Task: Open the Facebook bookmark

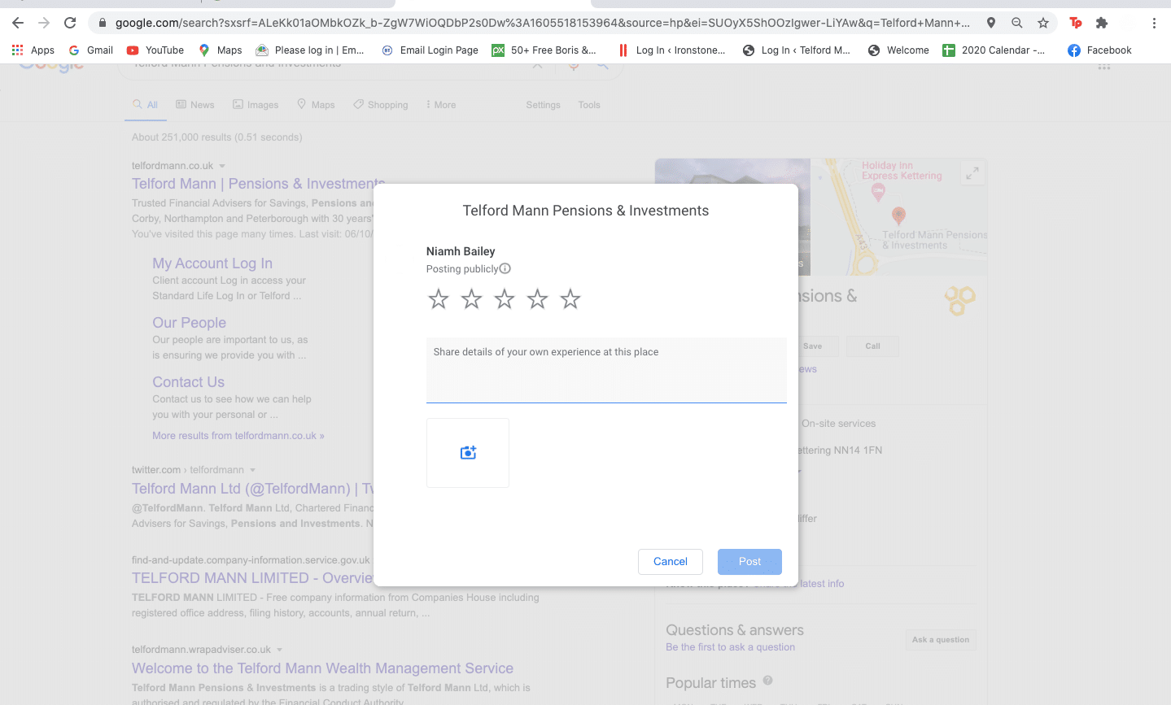Action: click(x=1099, y=50)
